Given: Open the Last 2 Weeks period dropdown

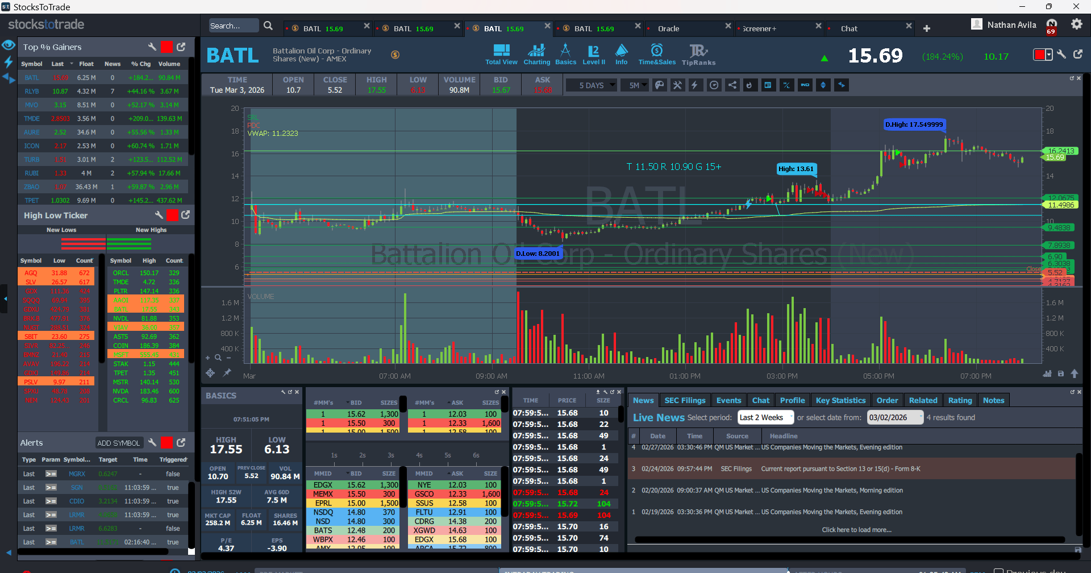Looking at the screenshot, I should click(765, 417).
